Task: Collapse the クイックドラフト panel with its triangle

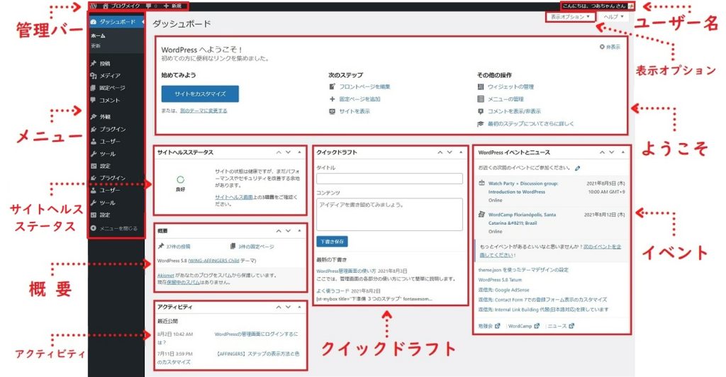Action: click(x=461, y=152)
